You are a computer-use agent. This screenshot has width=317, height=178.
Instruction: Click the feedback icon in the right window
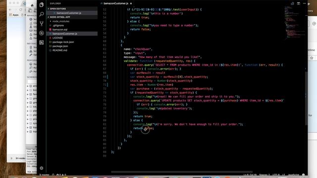(314, 24)
